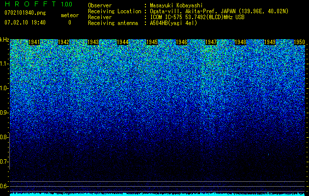Click the 1946 time marker

click(181, 42)
